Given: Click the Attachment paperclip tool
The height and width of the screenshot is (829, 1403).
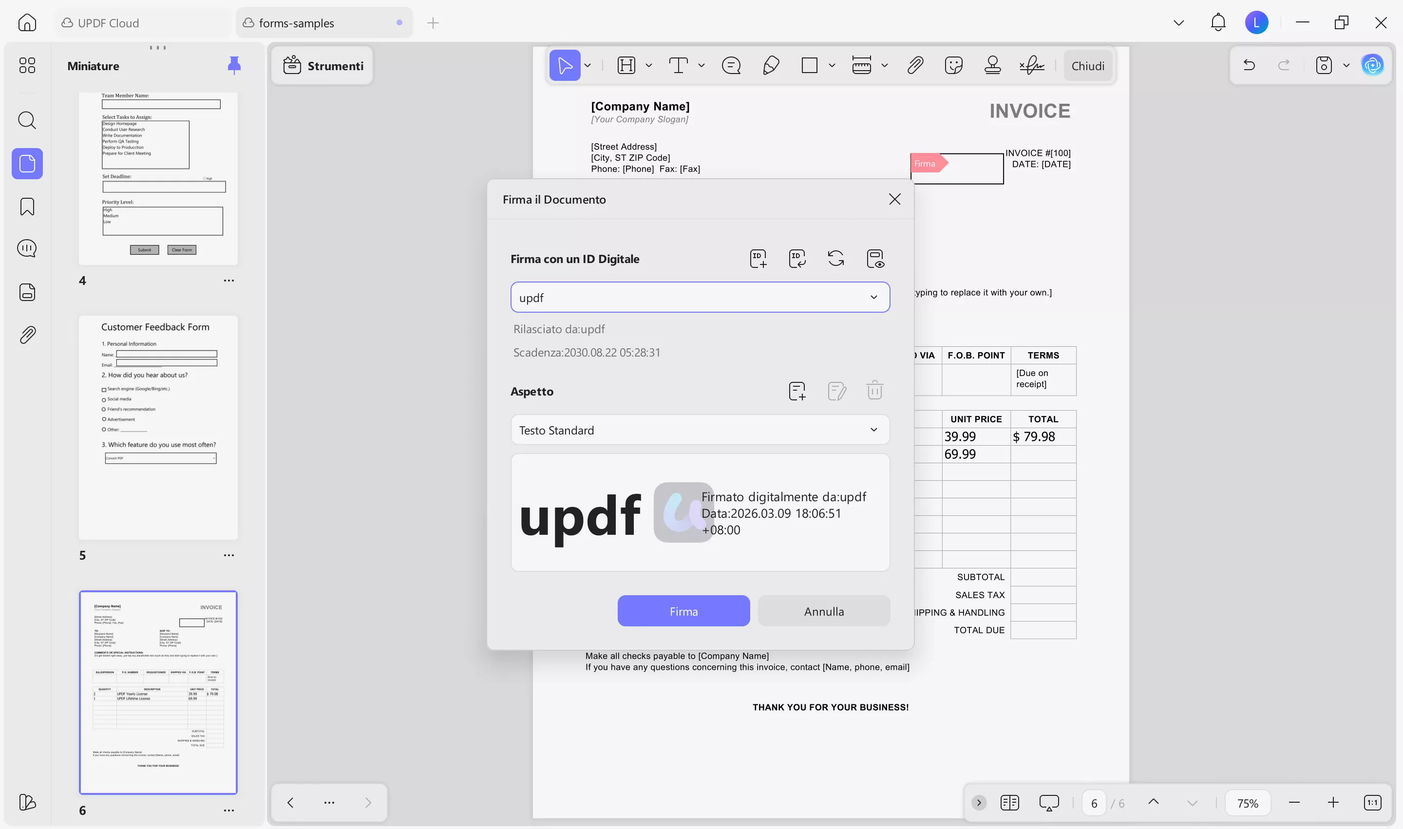Looking at the screenshot, I should [915, 65].
